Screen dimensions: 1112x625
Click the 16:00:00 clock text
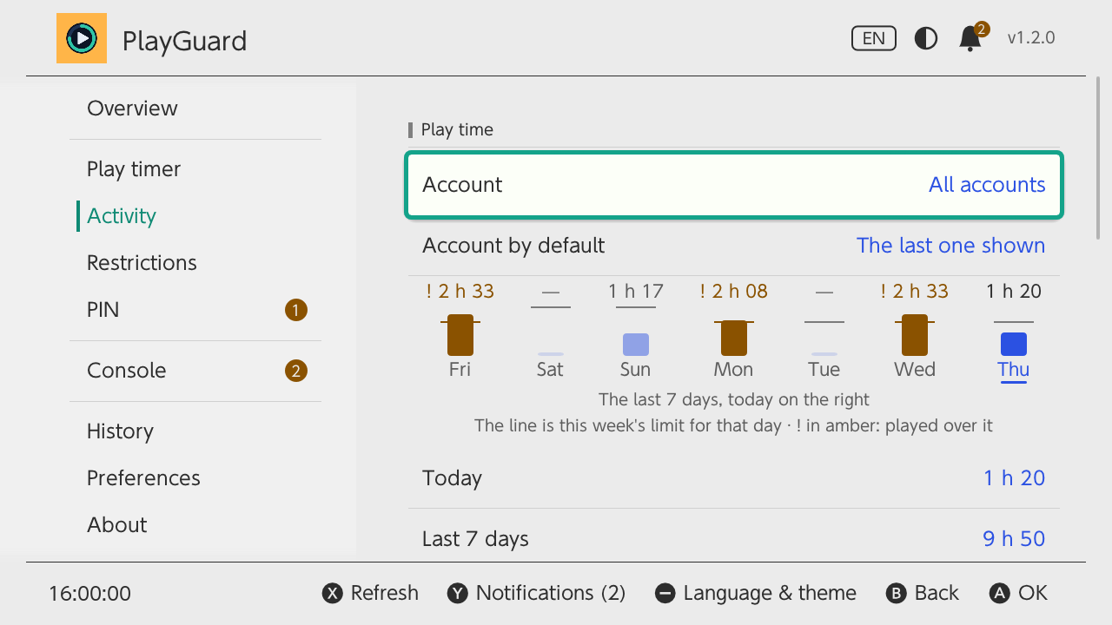89,594
